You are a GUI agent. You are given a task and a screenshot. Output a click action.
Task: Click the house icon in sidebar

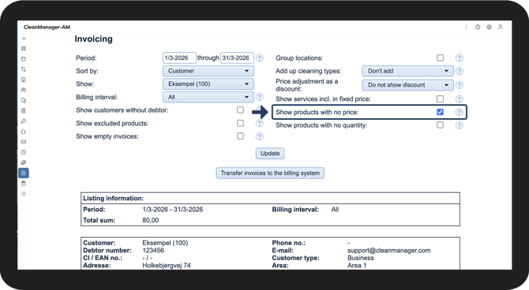click(x=24, y=132)
